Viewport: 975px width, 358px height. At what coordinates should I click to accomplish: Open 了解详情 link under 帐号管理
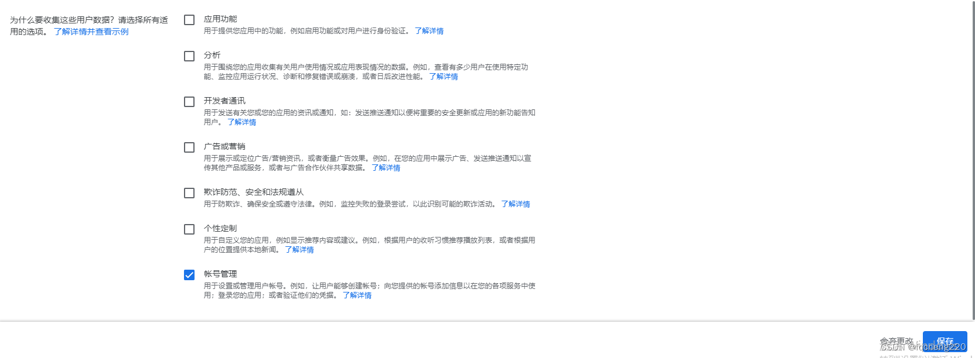[357, 295]
